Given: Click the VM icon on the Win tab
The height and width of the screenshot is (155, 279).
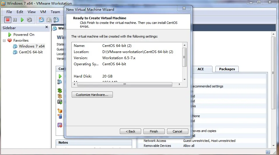Looking at the screenshot, I should (55, 29).
